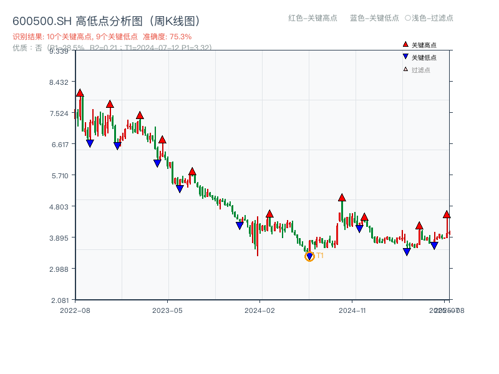Click the leftmost red high-point triangle on chart
The width and height of the screenshot is (499, 374).
pyautogui.click(x=80, y=93)
